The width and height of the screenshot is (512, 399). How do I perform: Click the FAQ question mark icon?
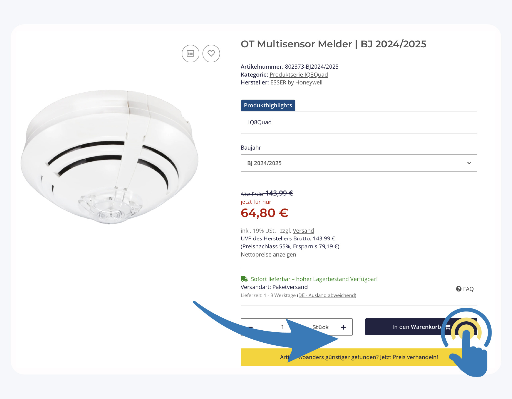point(458,289)
